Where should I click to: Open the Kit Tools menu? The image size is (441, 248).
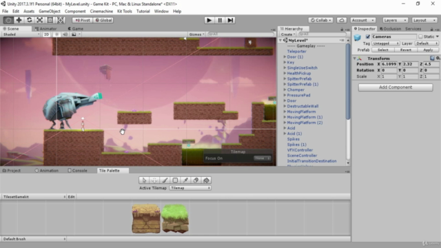point(125,11)
